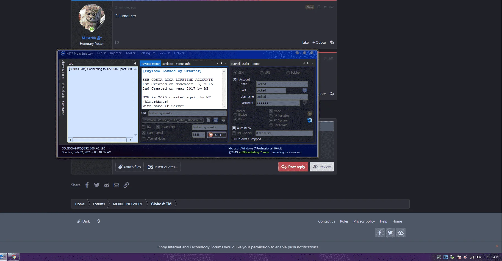Image resolution: width=502 pixels, height=261 pixels.
Task: Select Bitvise tunnelier option
Action: coord(235,115)
